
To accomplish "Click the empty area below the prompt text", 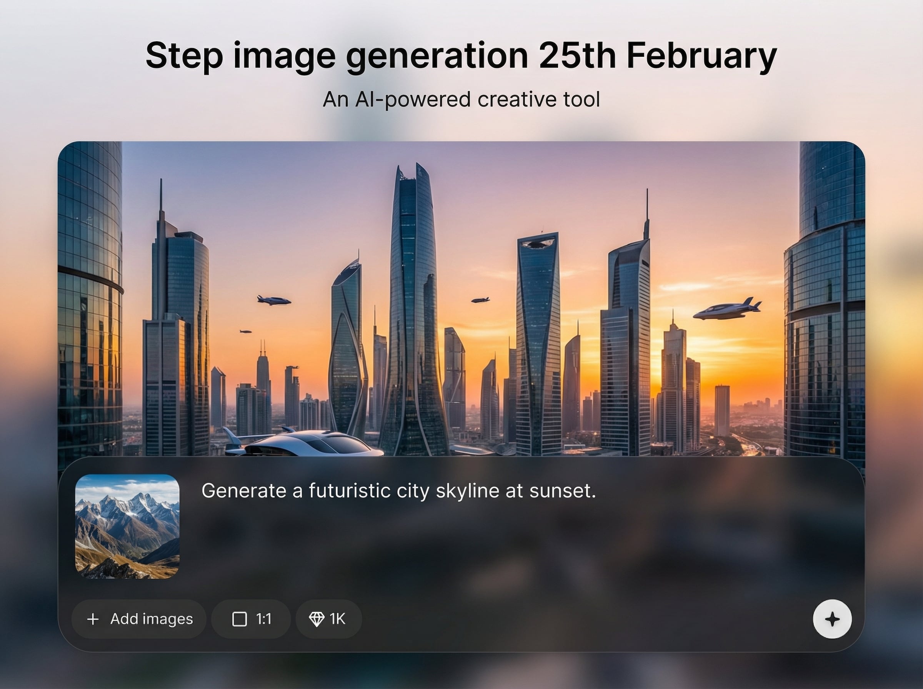I will click(x=500, y=551).
